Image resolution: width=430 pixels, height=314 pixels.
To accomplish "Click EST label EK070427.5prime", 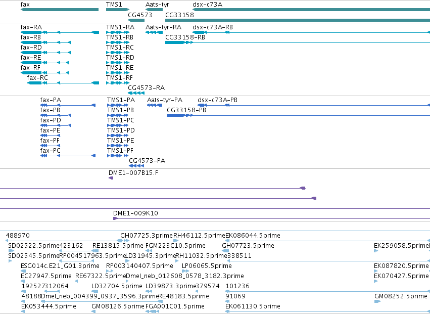I will [x=401, y=276].
